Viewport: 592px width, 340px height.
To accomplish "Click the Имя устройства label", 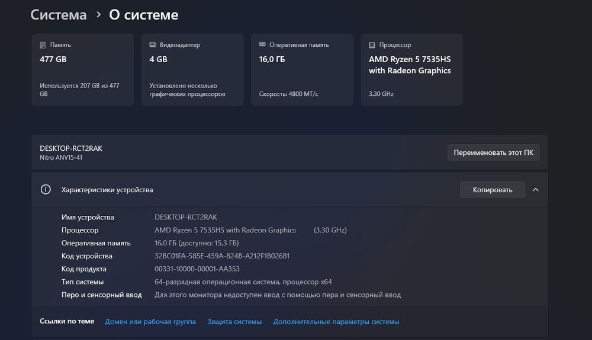I will 88,217.
